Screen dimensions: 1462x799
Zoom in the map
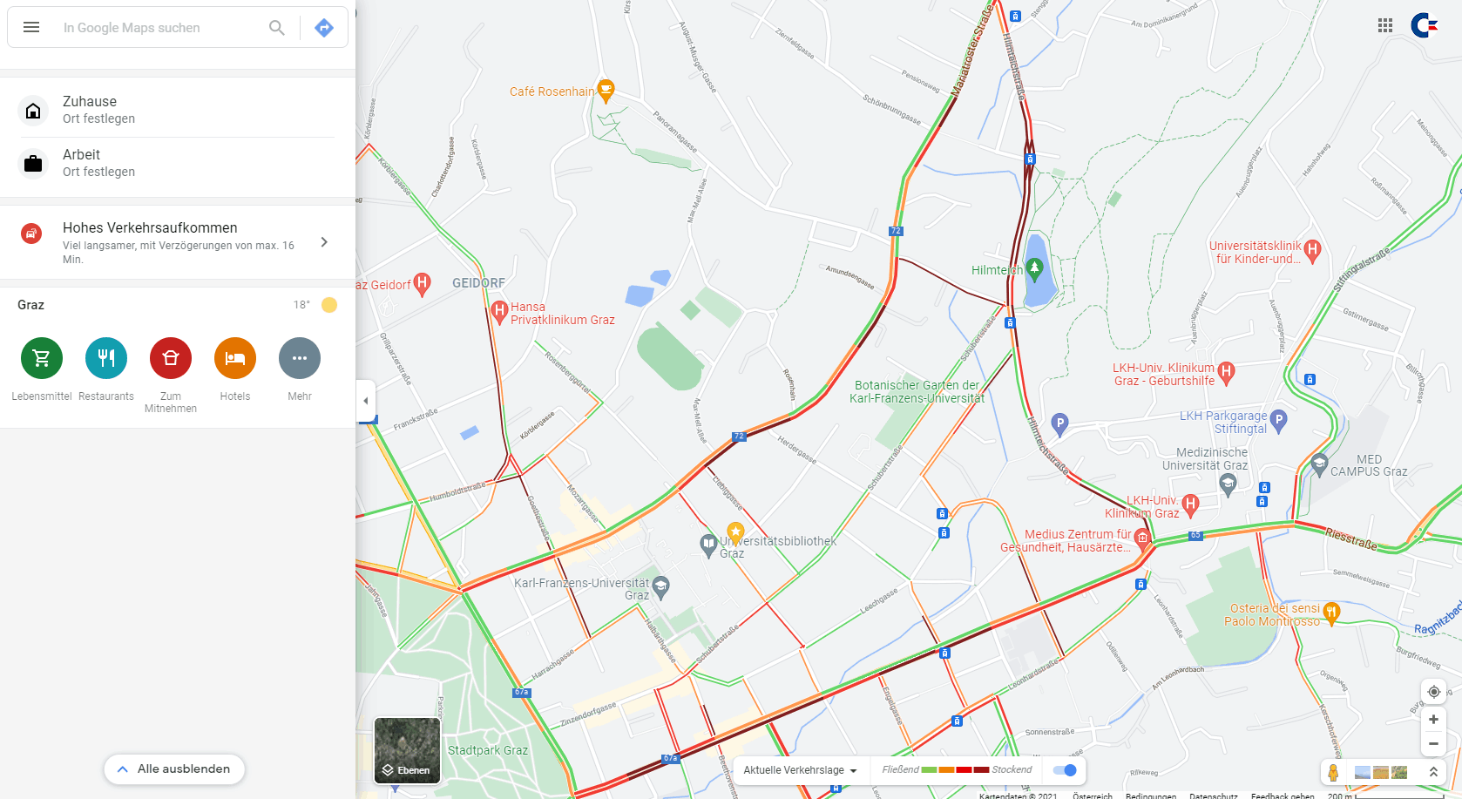(x=1433, y=720)
